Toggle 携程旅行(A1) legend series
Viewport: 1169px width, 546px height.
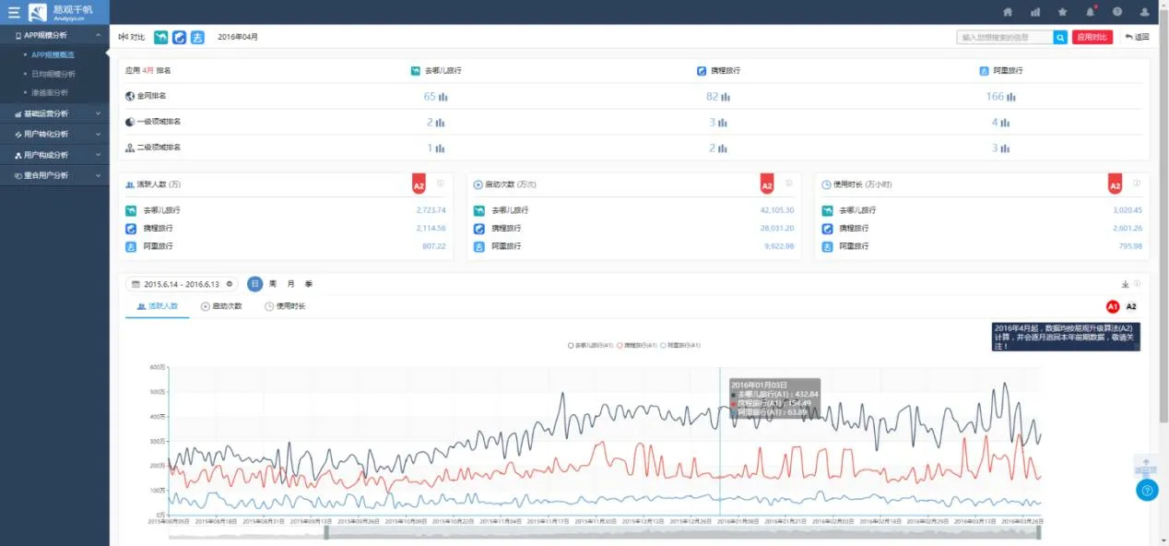tap(636, 345)
